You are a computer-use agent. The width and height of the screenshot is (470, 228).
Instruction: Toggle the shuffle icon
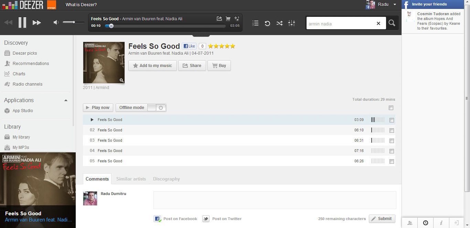coord(279,23)
